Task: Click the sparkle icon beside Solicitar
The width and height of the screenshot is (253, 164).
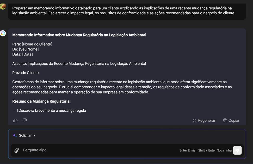Action: click(15, 135)
